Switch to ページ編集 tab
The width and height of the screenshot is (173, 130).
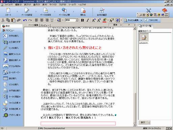pos(33,25)
